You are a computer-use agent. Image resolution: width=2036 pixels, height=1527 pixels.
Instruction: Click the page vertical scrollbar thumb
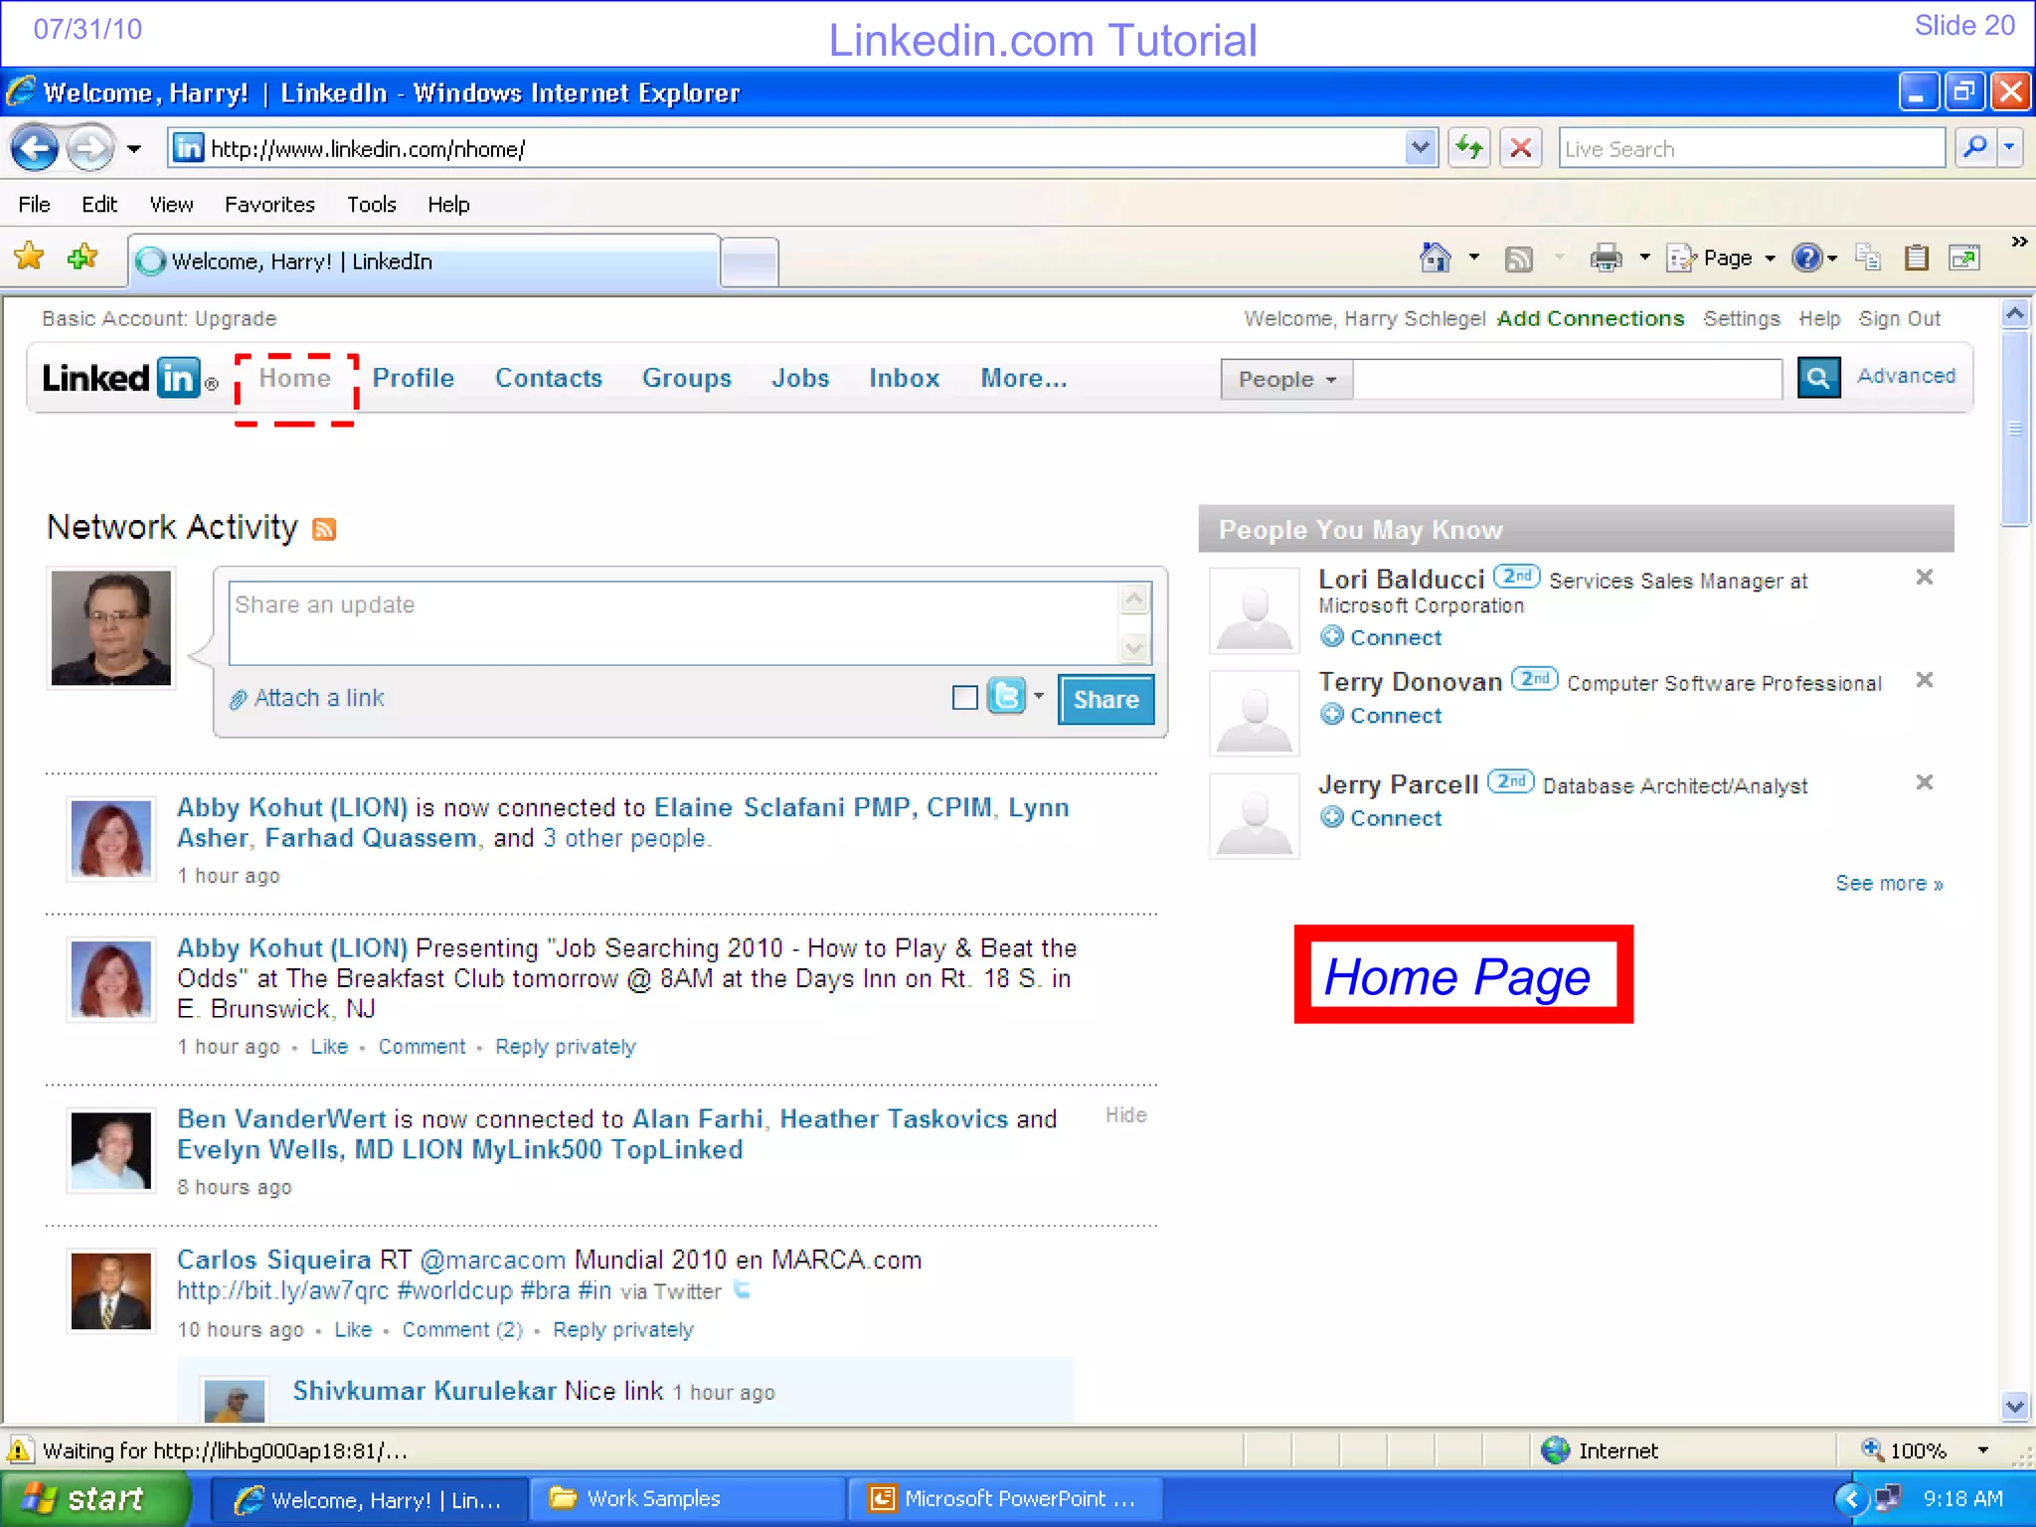click(2015, 427)
